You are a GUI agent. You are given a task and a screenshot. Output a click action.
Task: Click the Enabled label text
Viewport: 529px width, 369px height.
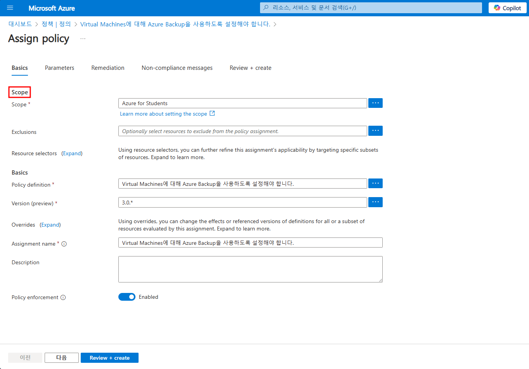[149, 297]
